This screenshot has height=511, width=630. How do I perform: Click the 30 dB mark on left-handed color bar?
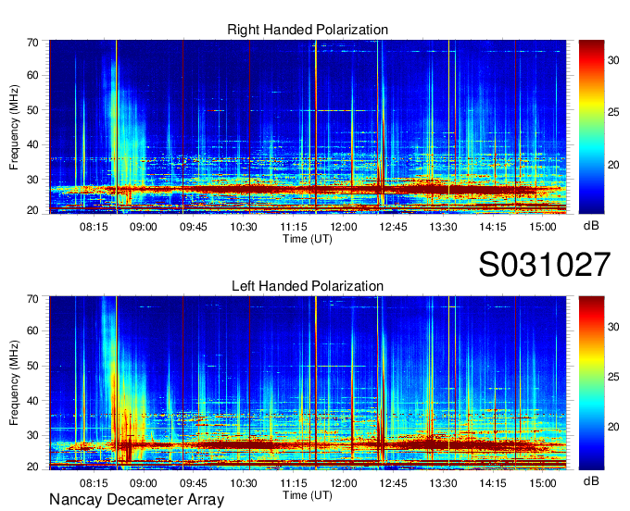[x=613, y=327]
